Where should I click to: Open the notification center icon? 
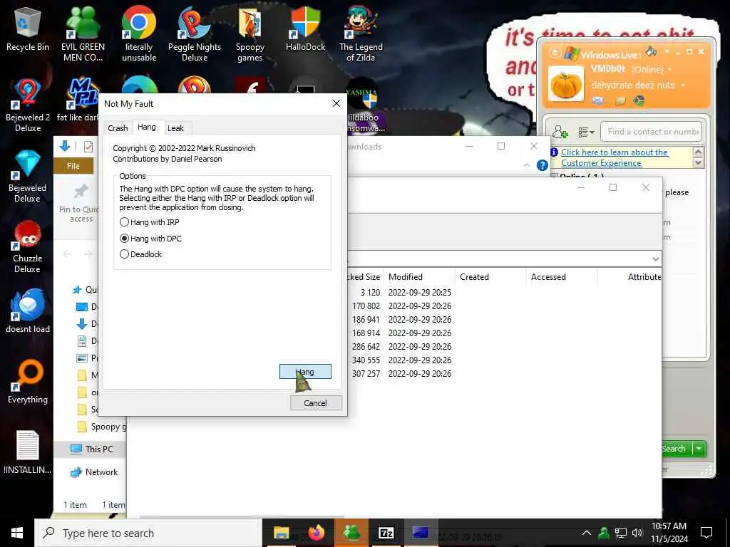click(706, 533)
